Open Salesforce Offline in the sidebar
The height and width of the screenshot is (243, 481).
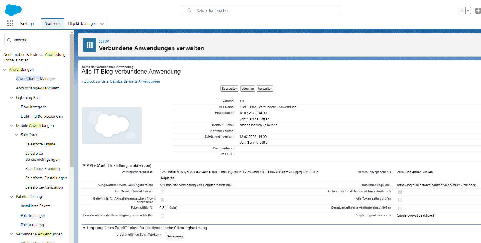point(40,144)
